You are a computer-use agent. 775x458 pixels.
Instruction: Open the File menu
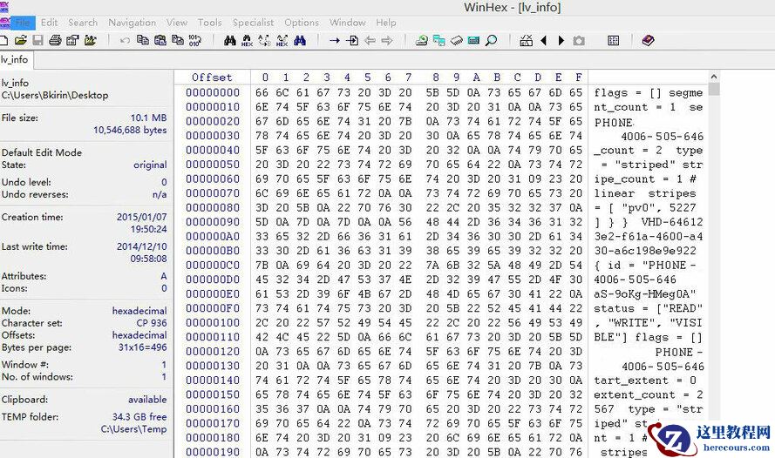click(23, 23)
